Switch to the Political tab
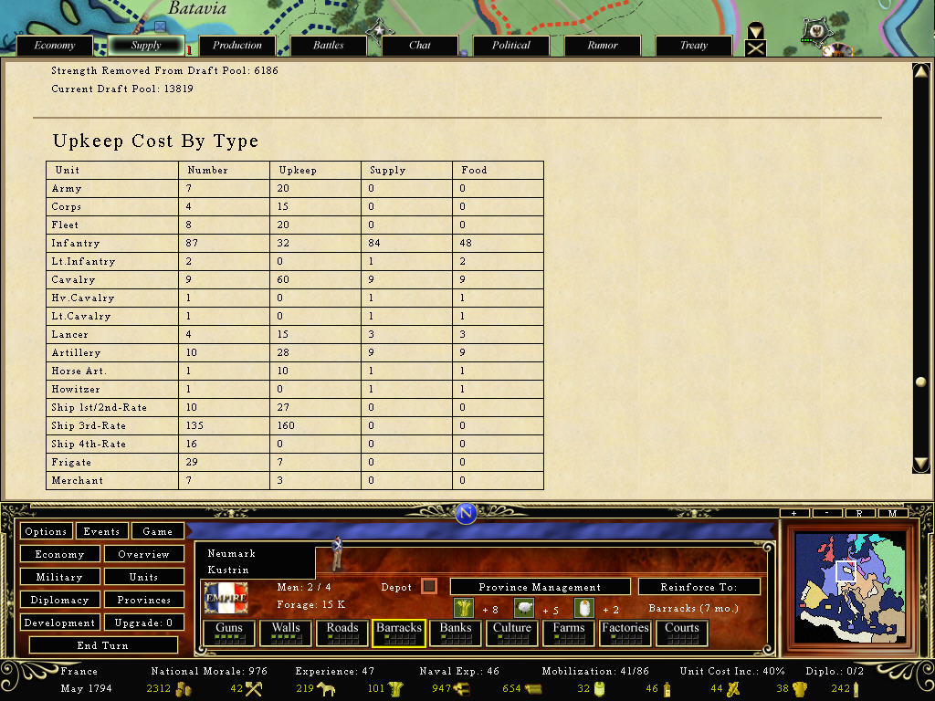The height and width of the screenshot is (701, 935). [x=511, y=46]
